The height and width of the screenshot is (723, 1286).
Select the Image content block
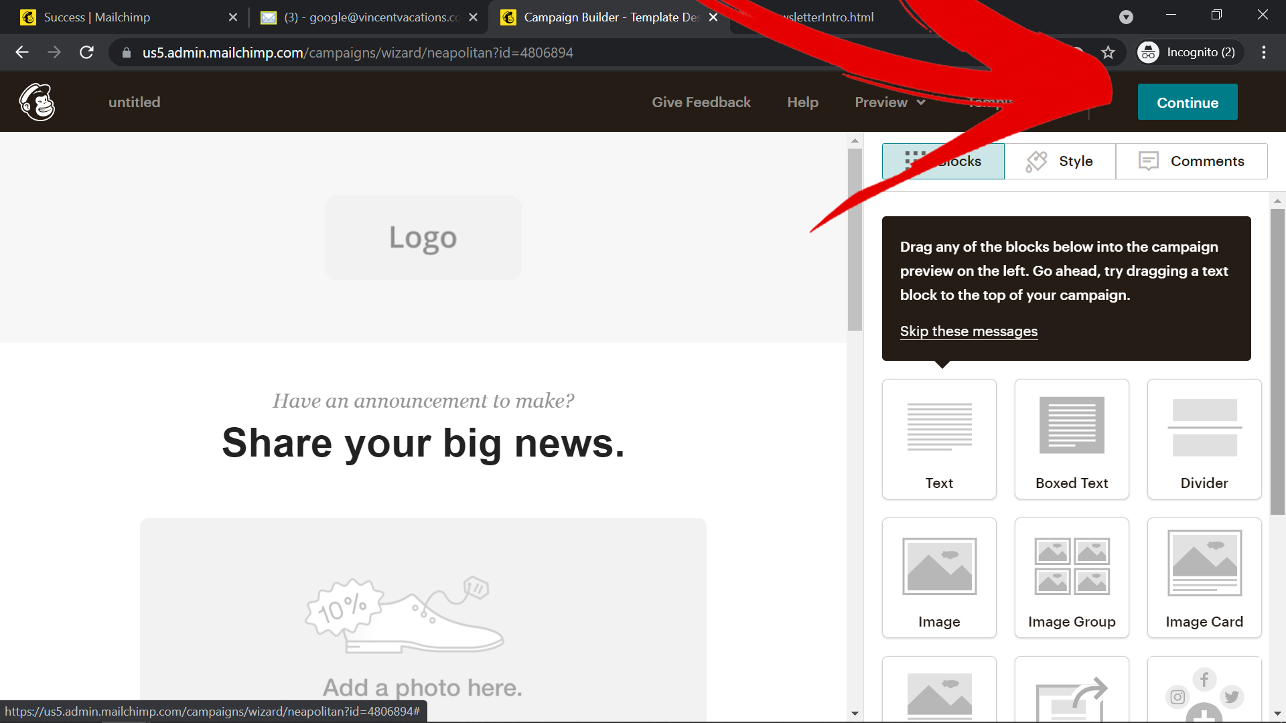(x=939, y=578)
